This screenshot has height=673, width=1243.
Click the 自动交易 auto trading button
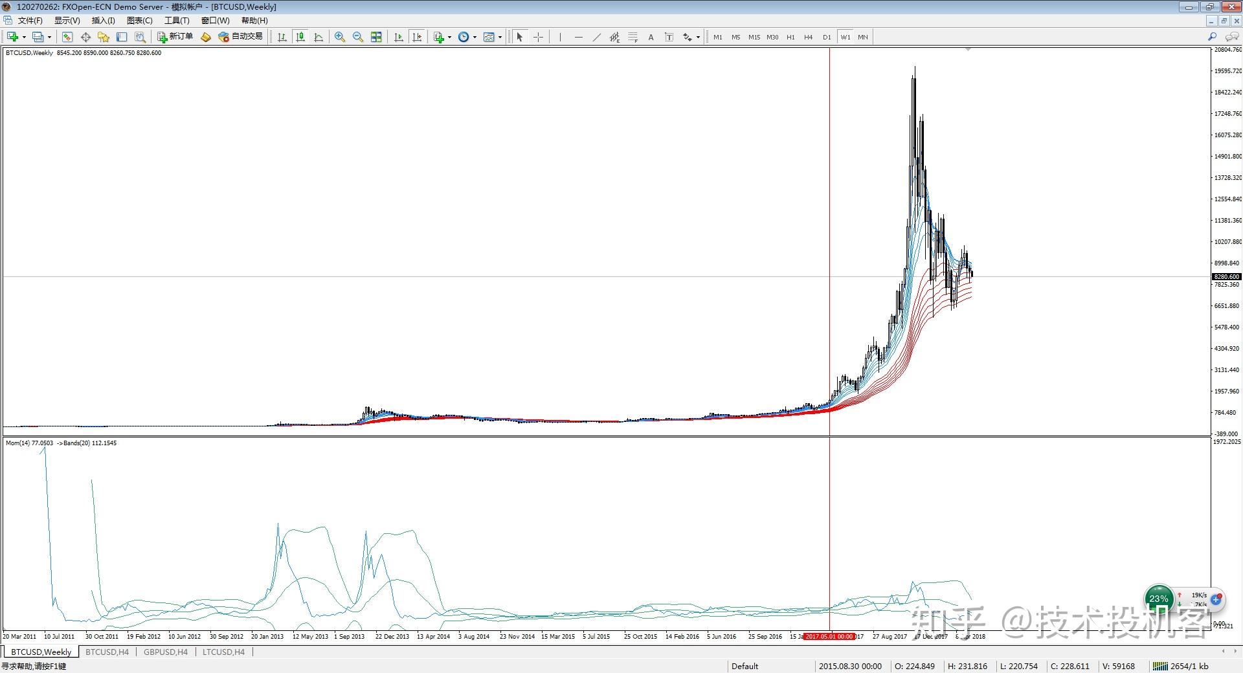pyautogui.click(x=241, y=37)
